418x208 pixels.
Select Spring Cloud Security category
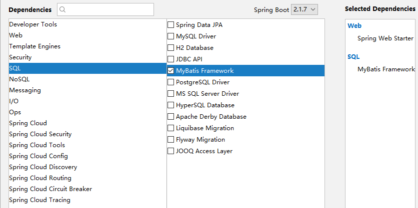coord(87,134)
